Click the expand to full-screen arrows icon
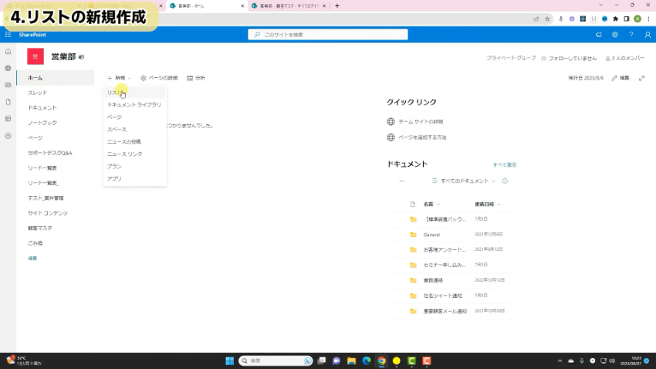The width and height of the screenshot is (656, 369). tap(641, 78)
